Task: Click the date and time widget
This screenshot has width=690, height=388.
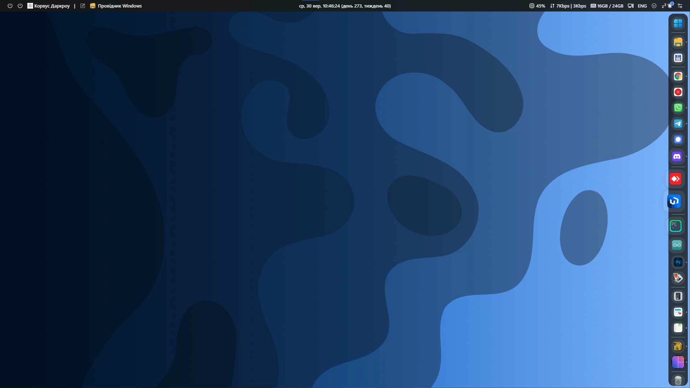Action: click(x=345, y=6)
